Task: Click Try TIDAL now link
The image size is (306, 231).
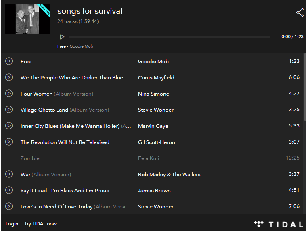Action: point(40,224)
